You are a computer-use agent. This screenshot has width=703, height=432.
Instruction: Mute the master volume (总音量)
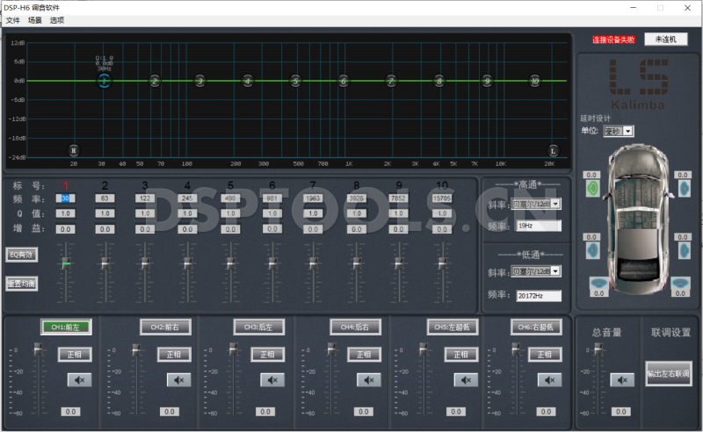point(622,380)
